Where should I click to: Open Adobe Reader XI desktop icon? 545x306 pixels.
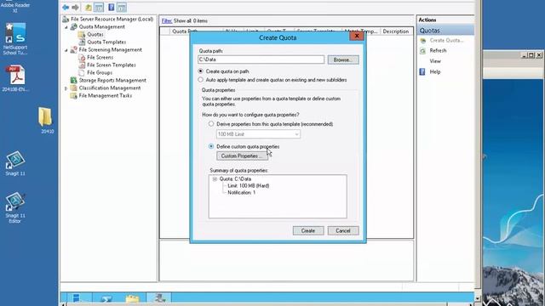pyautogui.click(x=15, y=6)
